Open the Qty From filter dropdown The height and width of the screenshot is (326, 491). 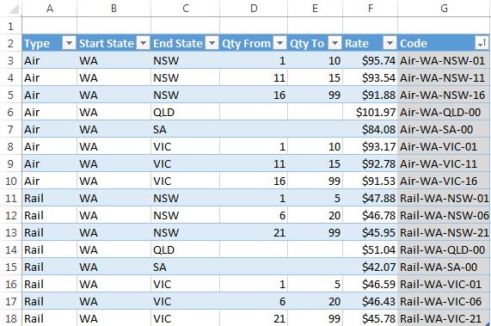(280, 43)
